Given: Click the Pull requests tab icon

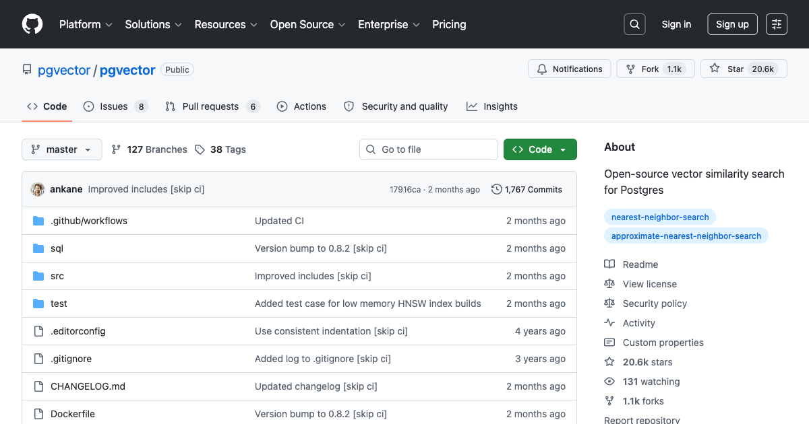Looking at the screenshot, I should click(x=171, y=106).
